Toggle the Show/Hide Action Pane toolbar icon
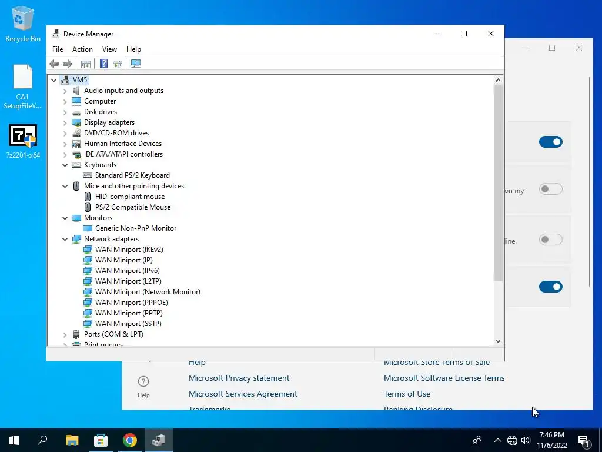The width and height of the screenshot is (602, 452). pos(118,64)
